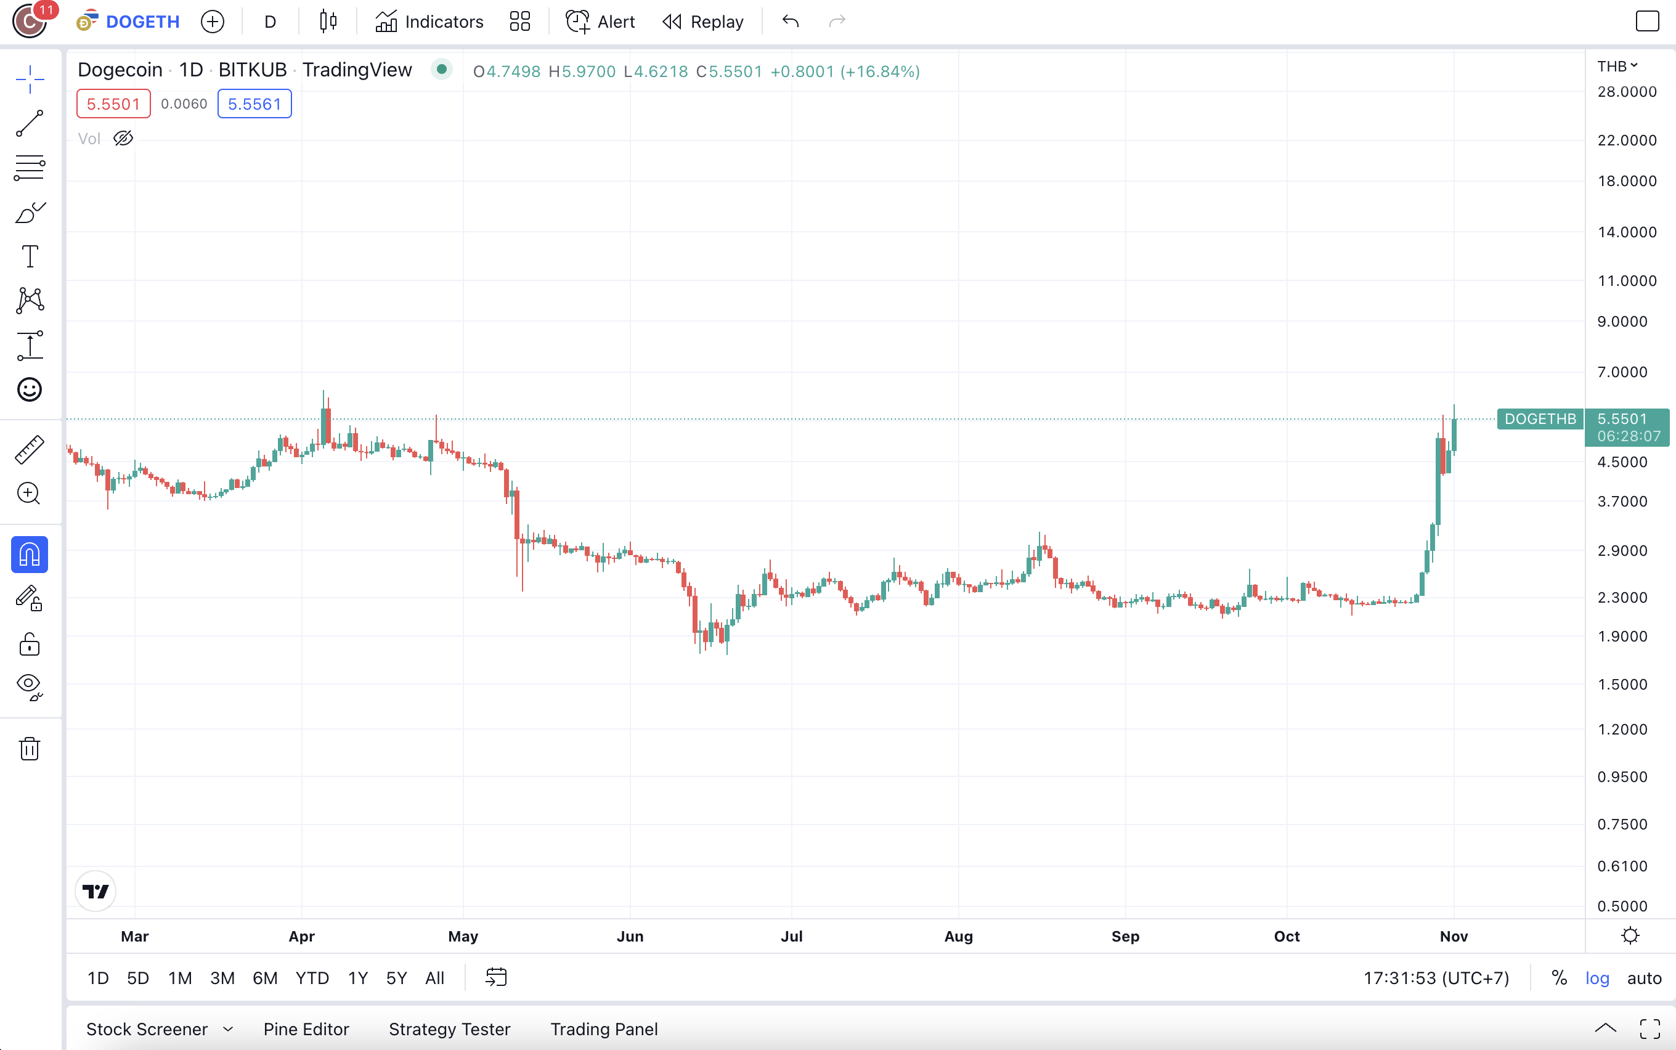This screenshot has height=1050, width=1676.
Task: Open the forecasting and measurement tool
Action: pos(30,345)
